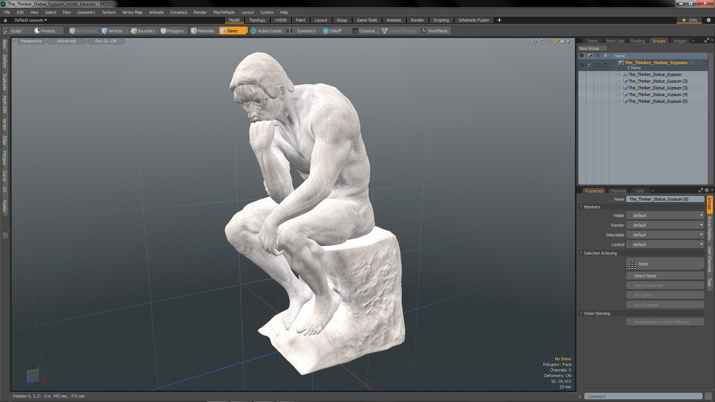This screenshot has height=402, width=715.
Task: Open the Selectable dropdown
Action: (x=667, y=235)
